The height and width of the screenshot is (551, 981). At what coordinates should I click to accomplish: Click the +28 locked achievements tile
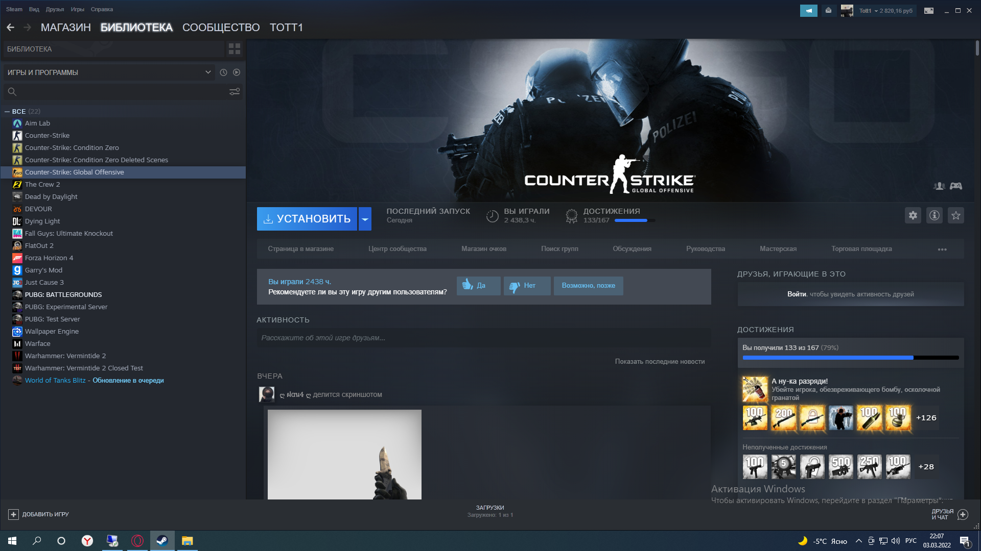pos(926,467)
